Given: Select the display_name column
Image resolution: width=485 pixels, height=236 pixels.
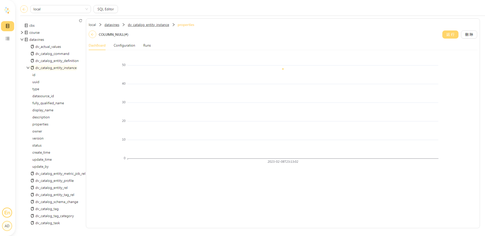Looking at the screenshot, I should [43, 110].
